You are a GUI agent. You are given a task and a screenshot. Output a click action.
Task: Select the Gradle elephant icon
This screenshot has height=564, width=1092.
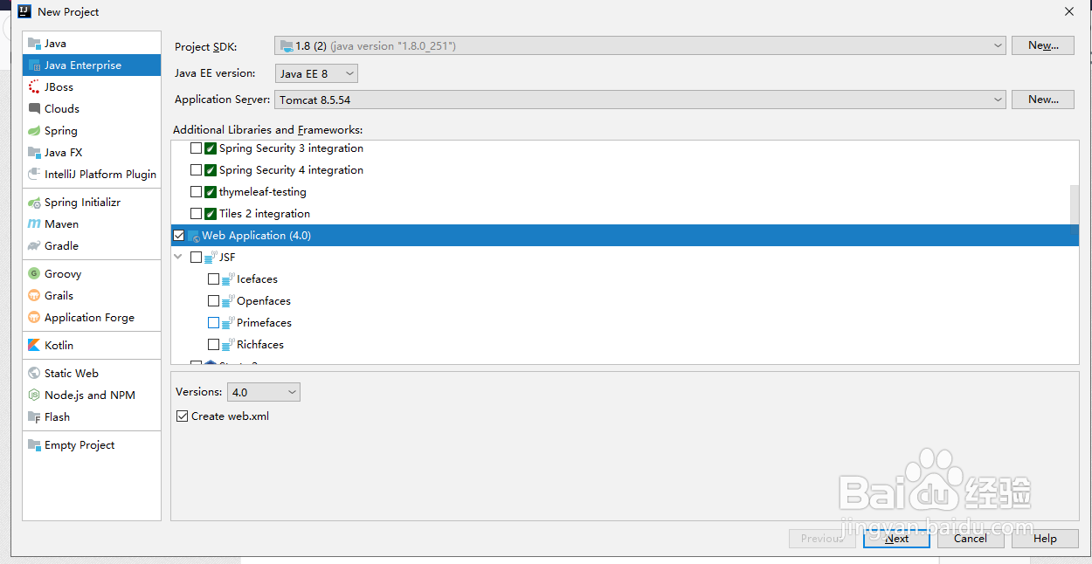coord(34,246)
